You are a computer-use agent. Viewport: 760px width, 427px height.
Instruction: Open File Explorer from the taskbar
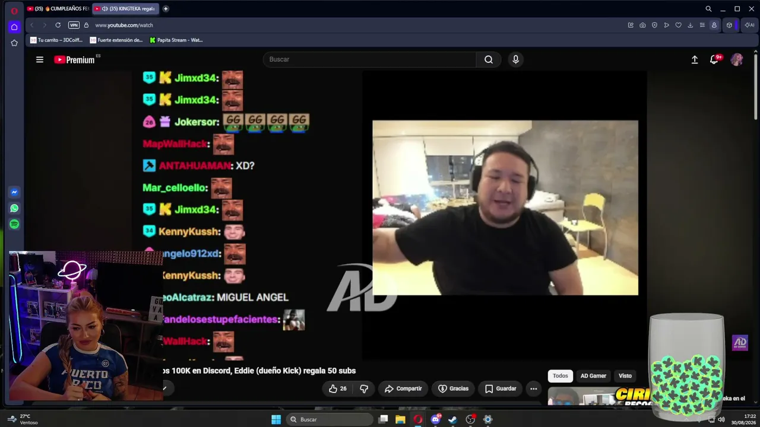pos(400,419)
